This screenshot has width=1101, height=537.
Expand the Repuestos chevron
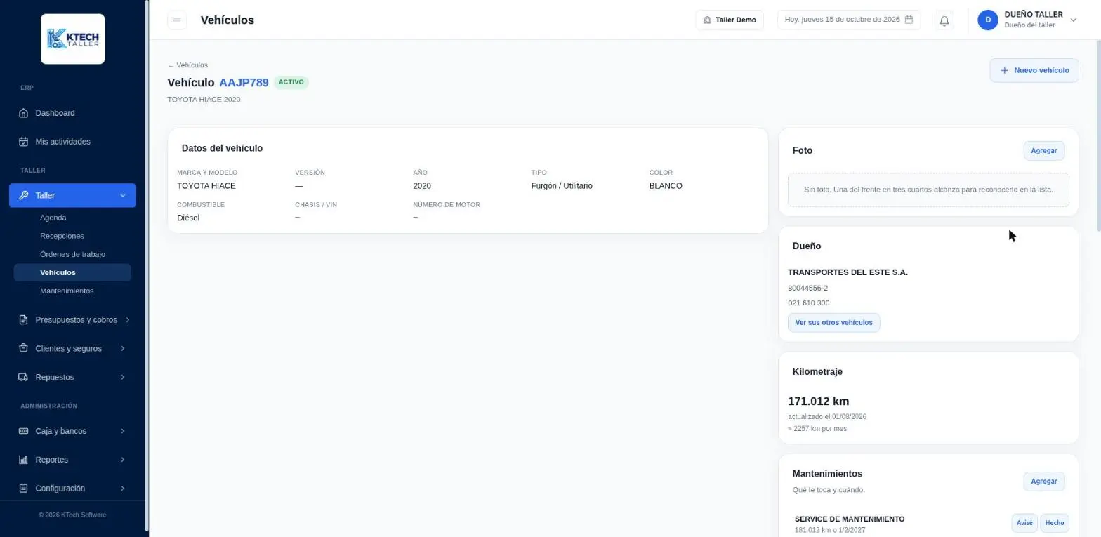click(123, 377)
